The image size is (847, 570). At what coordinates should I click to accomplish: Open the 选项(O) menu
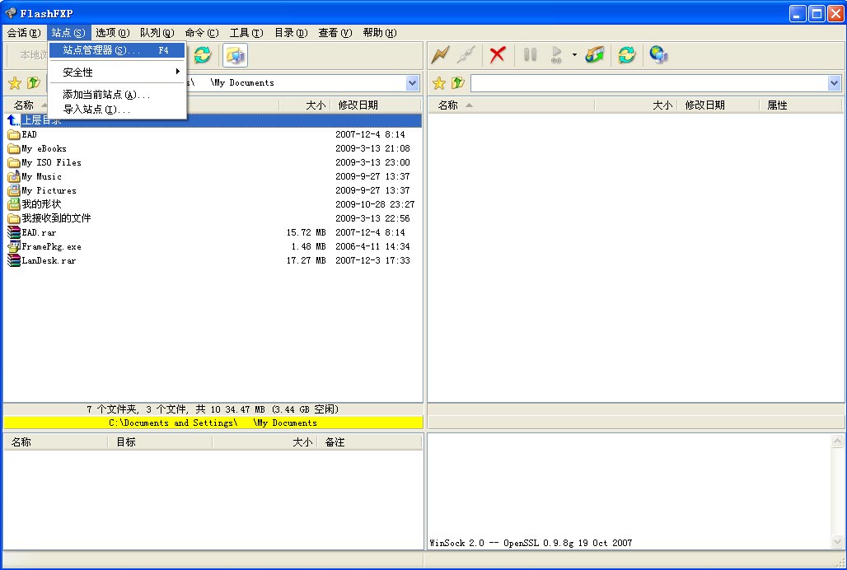112,33
